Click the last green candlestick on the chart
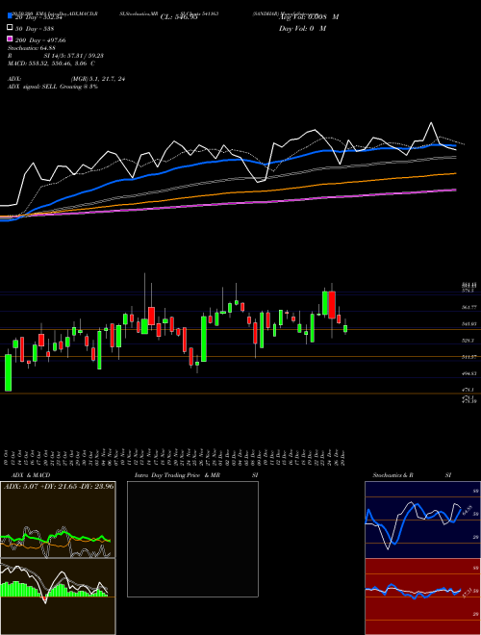 tap(345, 328)
